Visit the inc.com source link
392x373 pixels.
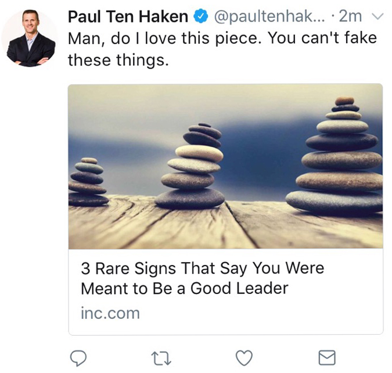pos(110,313)
